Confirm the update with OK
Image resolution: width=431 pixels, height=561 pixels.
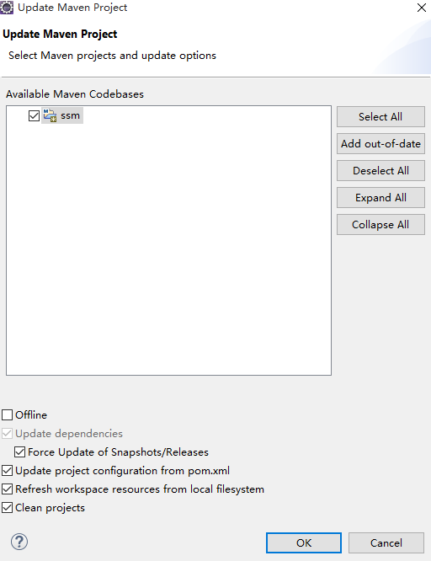coord(304,542)
